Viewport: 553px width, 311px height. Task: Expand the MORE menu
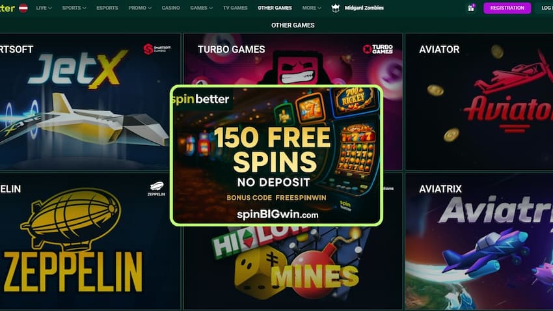(312, 8)
